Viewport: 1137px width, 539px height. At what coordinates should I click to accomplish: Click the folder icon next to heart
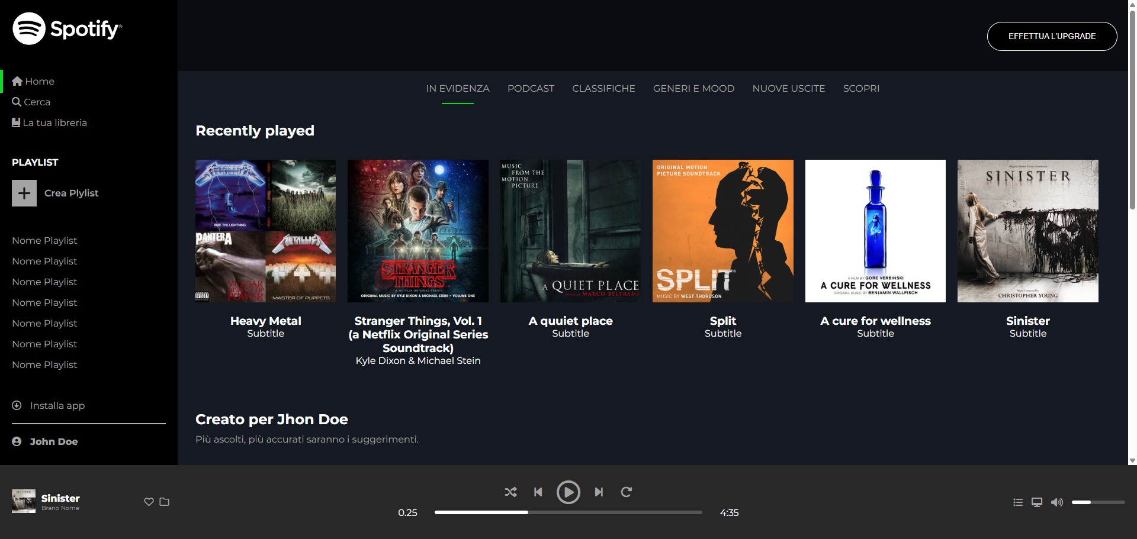pyautogui.click(x=165, y=502)
